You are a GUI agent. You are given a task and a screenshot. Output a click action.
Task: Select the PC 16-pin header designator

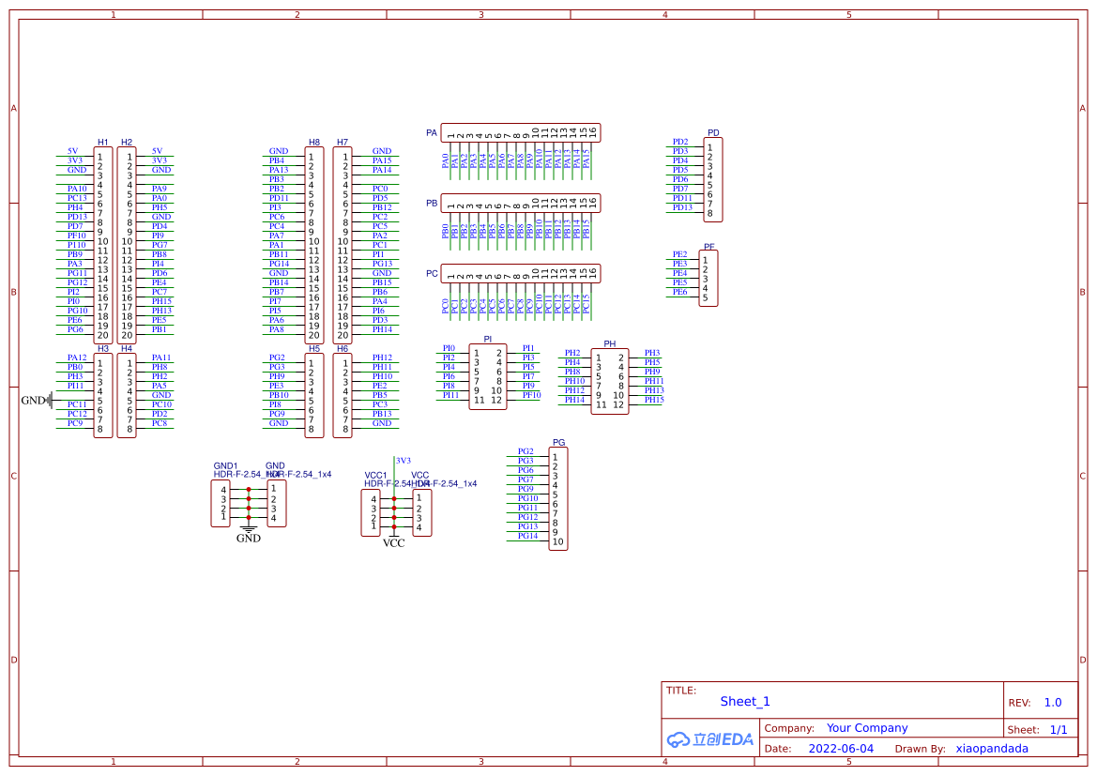tap(432, 274)
